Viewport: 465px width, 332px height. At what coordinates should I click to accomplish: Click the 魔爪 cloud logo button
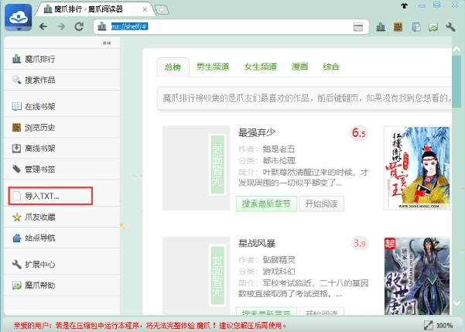[19, 16]
